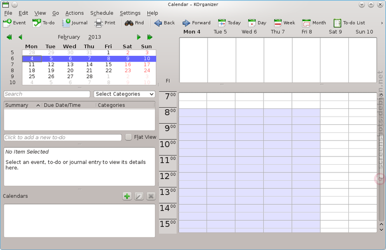Jump to Today

(x=229, y=23)
